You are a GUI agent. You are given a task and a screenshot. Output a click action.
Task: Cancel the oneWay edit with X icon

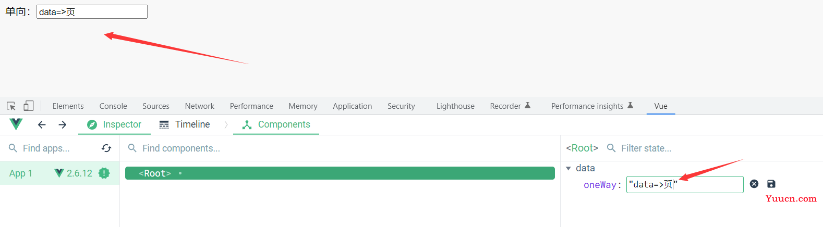pyautogui.click(x=754, y=184)
